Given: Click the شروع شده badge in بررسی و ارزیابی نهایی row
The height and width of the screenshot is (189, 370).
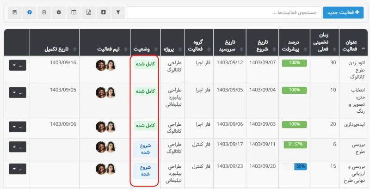Looking at the screenshot, I should tap(145, 171).
